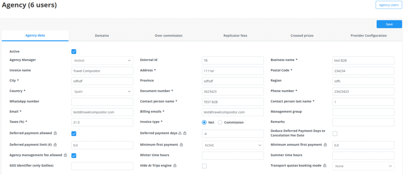
Task: Open the Minimum first payment dropdown
Action: coord(233,145)
